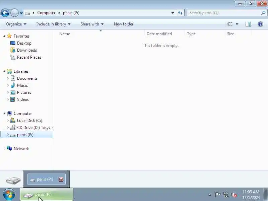Open the Action Center flag icon
Viewport: 268px width, 201px height.
coord(218,195)
